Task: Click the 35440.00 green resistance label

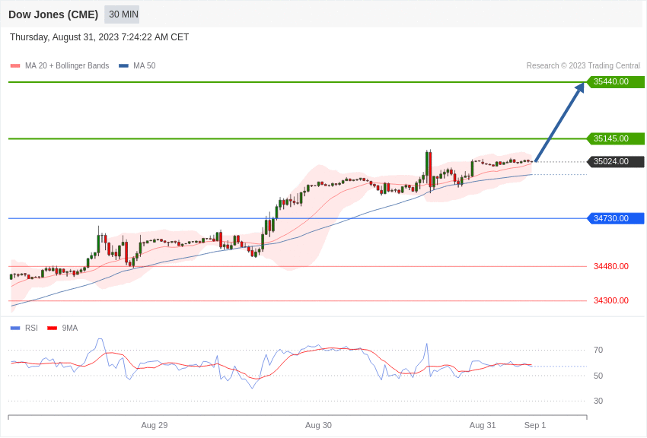Action: click(616, 81)
